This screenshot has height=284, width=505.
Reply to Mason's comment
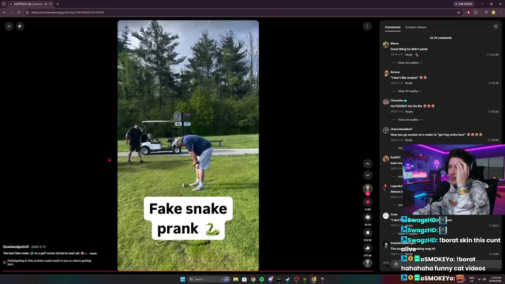(409, 55)
